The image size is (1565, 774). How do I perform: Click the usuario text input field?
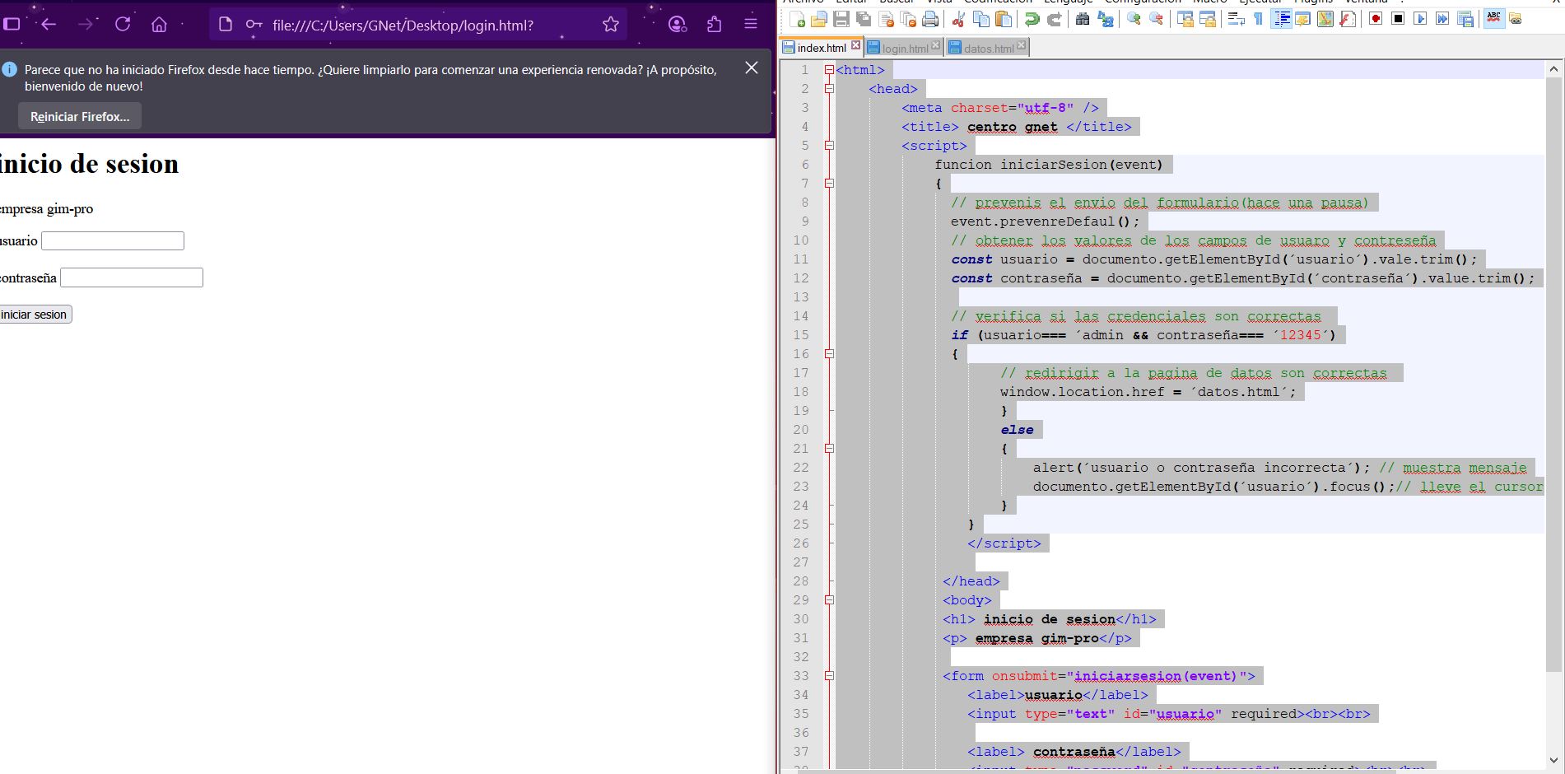coord(113,241)
